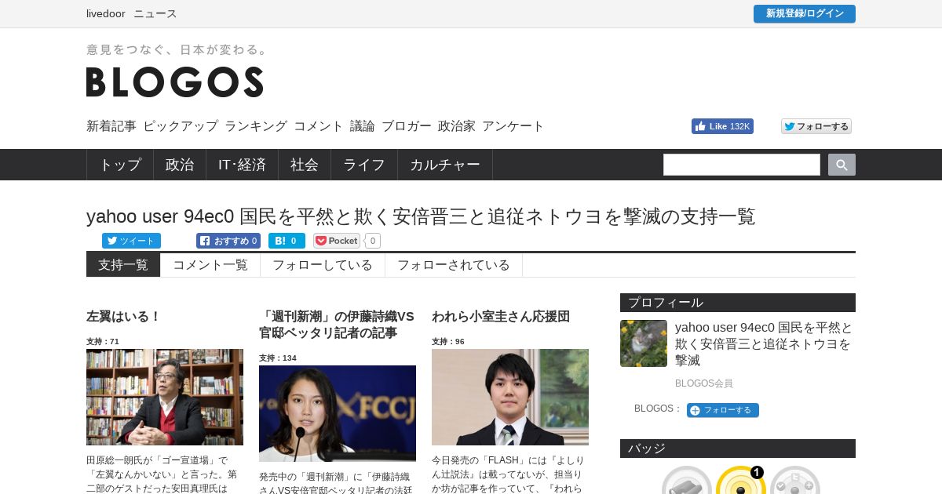Click the 新規登録/ログイン button
The image size is (942, 494).
(805, 13)
